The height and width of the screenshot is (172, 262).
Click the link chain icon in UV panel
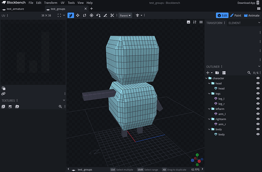3,94
